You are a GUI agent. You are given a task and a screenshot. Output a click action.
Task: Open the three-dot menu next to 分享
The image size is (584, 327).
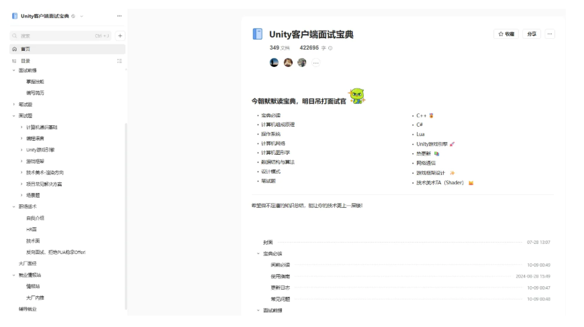point(550,34)
